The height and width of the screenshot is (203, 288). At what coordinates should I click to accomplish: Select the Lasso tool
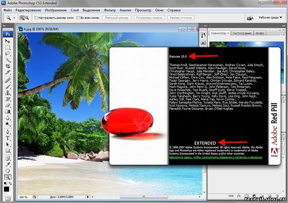7,53
